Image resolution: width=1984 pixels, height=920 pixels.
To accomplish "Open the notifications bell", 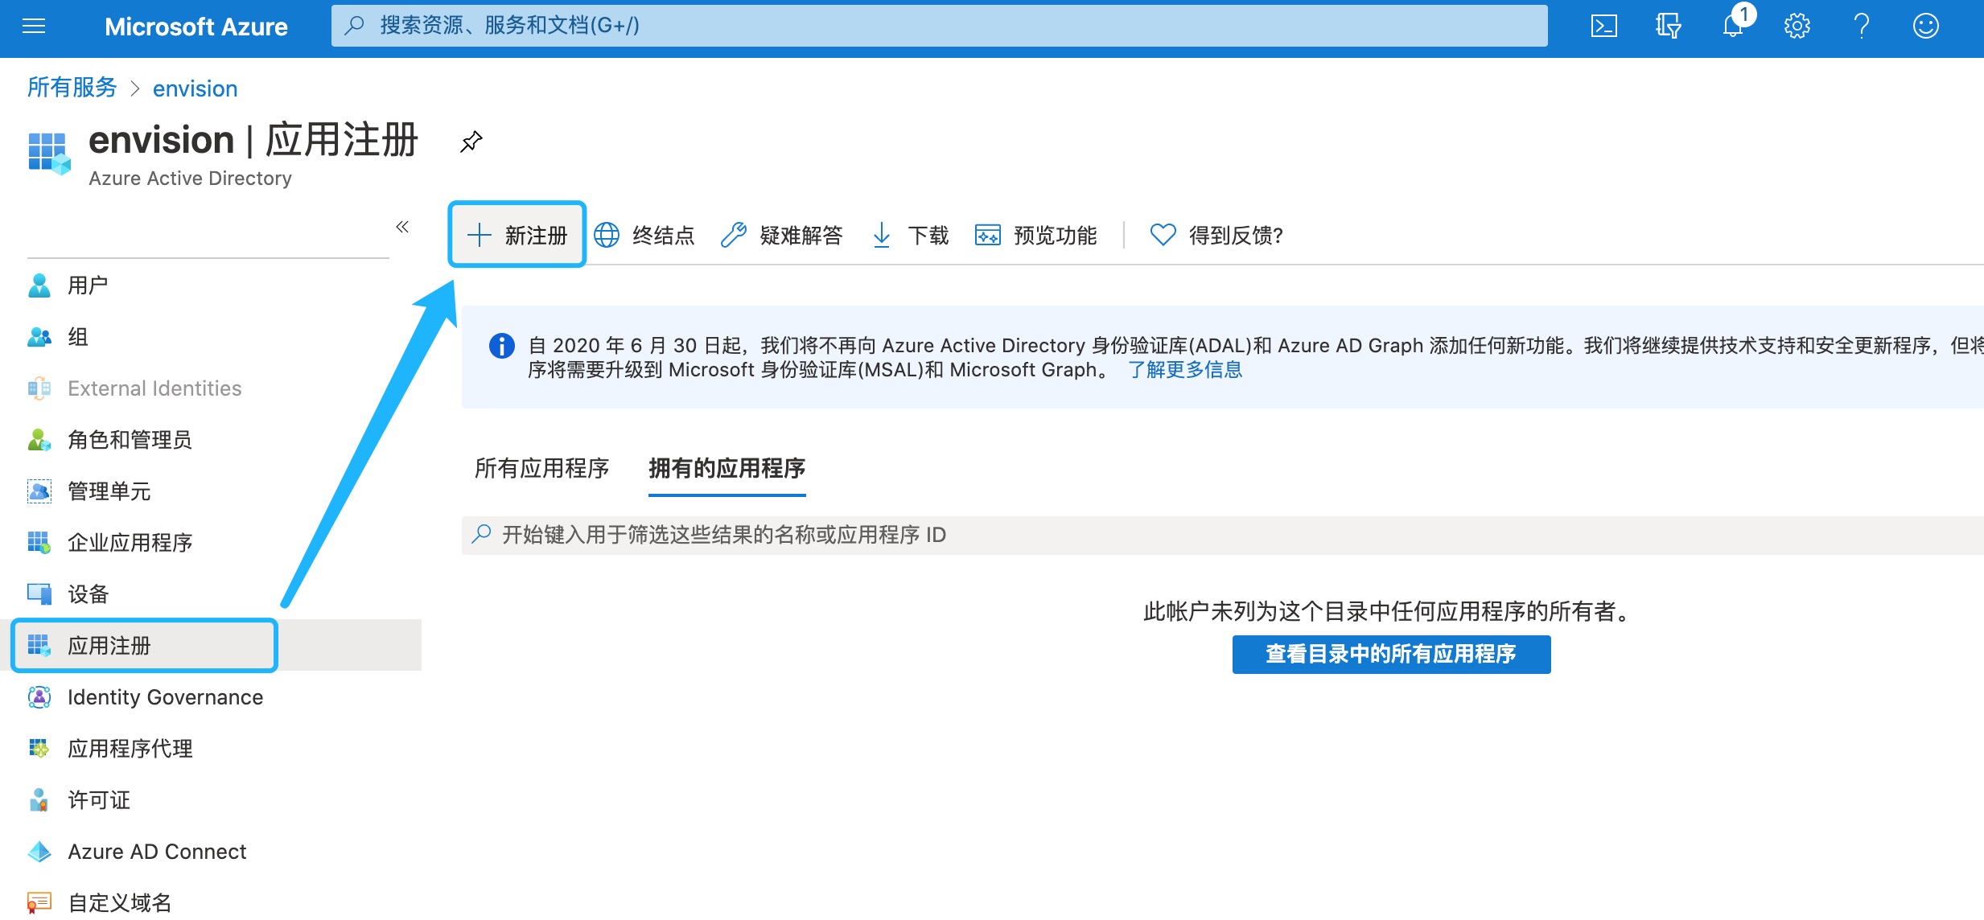I will click(x=1732, y=27).
